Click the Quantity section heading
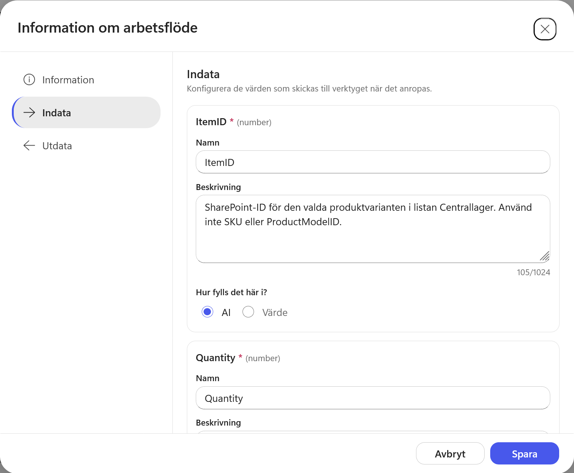The width and height of the screenshot is (574, 473). (x=215, y=358)
